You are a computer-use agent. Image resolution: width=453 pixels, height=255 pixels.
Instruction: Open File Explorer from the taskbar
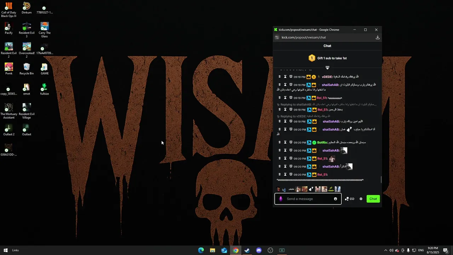tap(212, 250)
